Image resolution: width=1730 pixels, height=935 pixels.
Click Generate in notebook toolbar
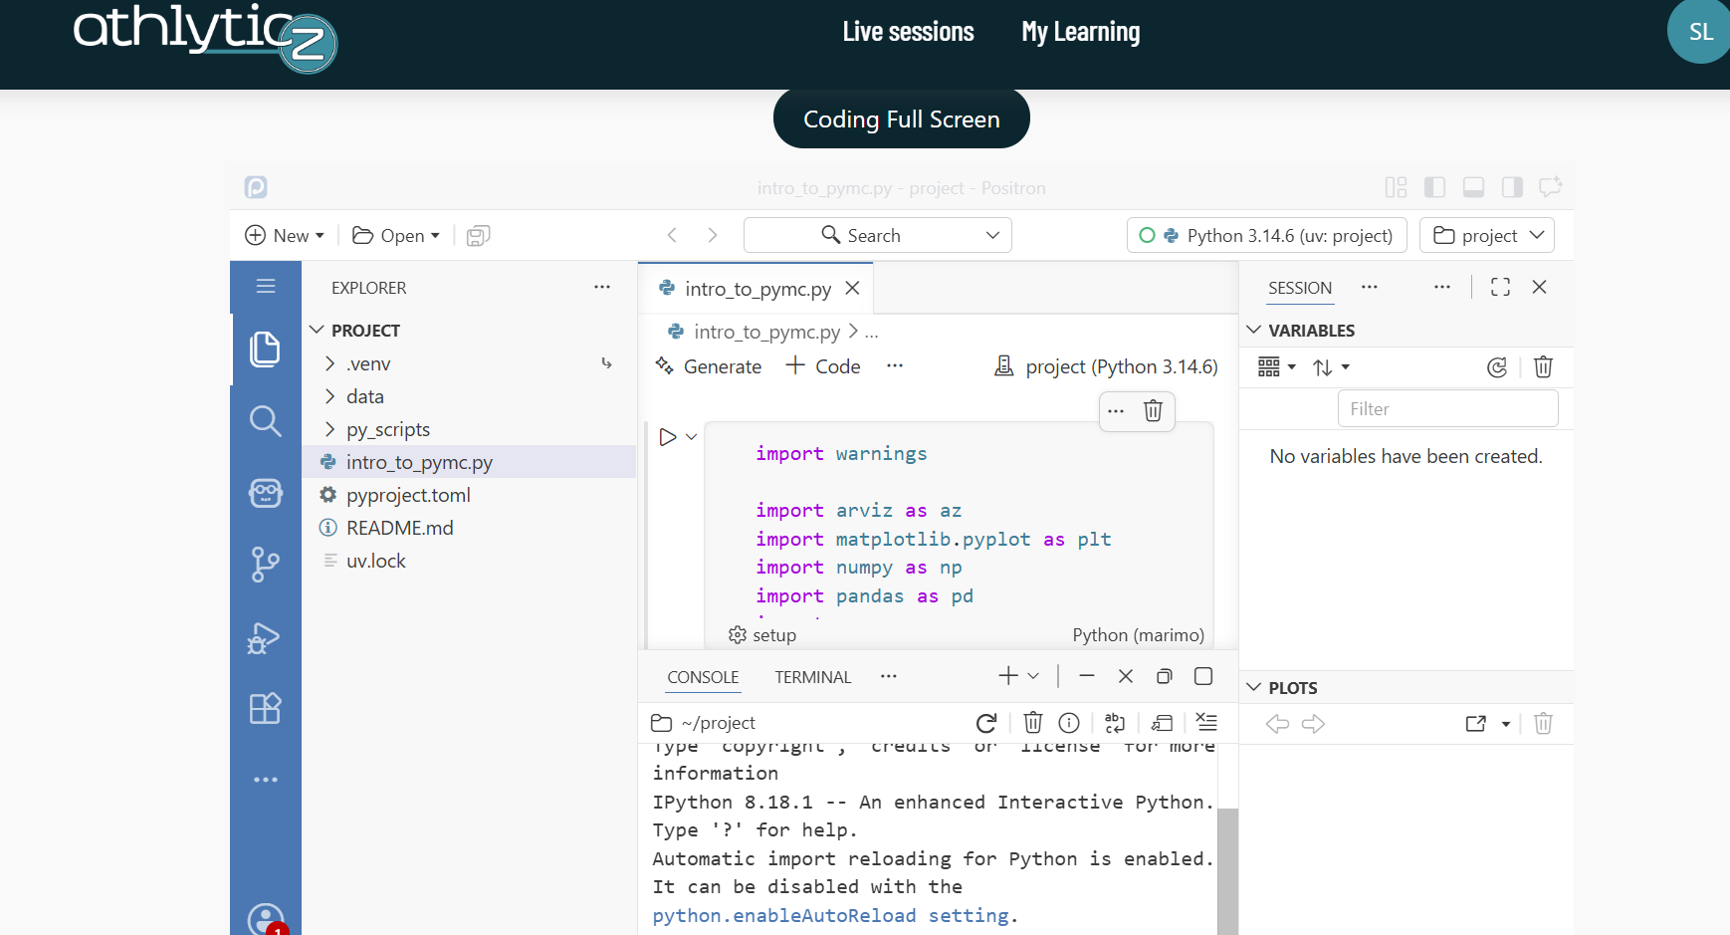pos(709,366)
